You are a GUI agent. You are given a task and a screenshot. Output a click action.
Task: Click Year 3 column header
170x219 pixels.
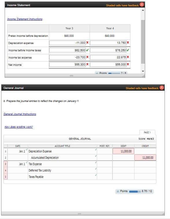(69, 28)
